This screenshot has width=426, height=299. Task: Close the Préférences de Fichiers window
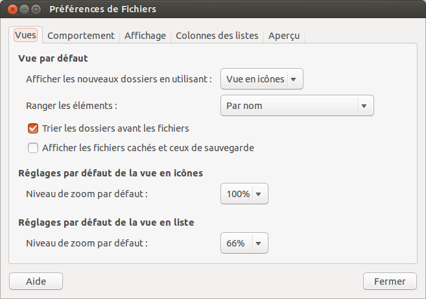11,10
